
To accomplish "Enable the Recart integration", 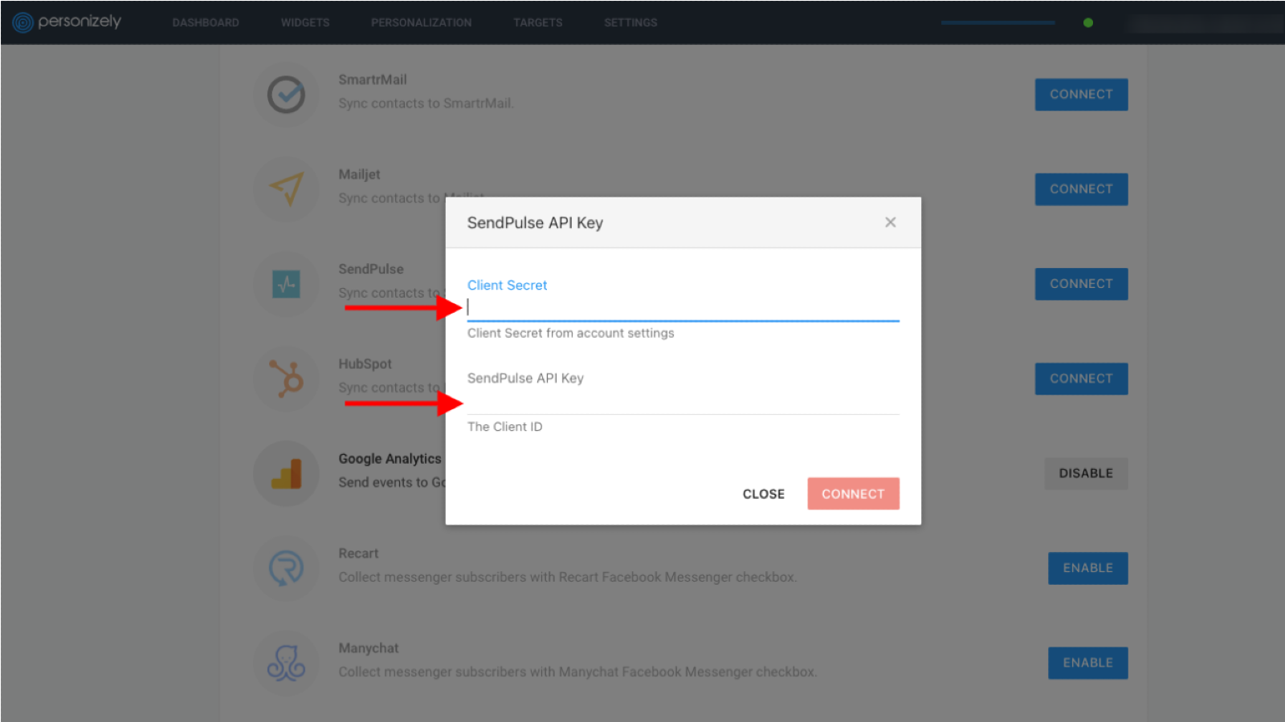I will click(x=1087, y=568).
